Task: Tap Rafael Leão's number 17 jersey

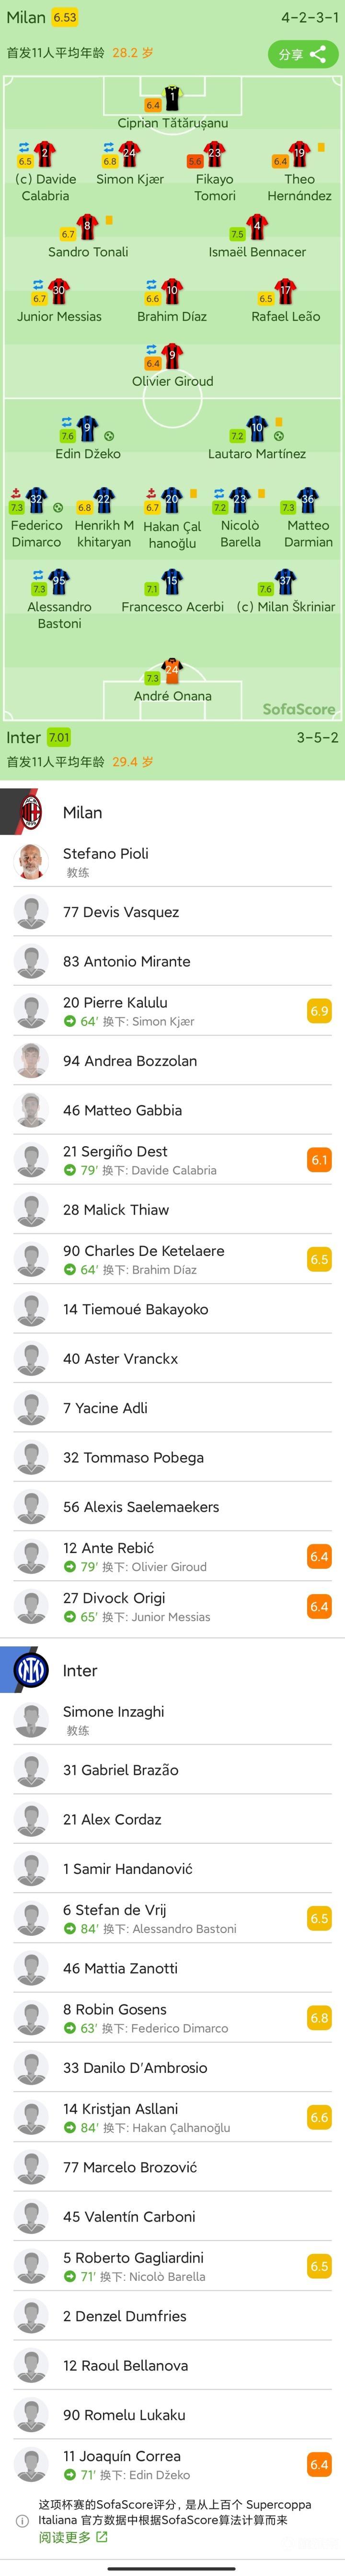Action: click(x=286, y=292)
